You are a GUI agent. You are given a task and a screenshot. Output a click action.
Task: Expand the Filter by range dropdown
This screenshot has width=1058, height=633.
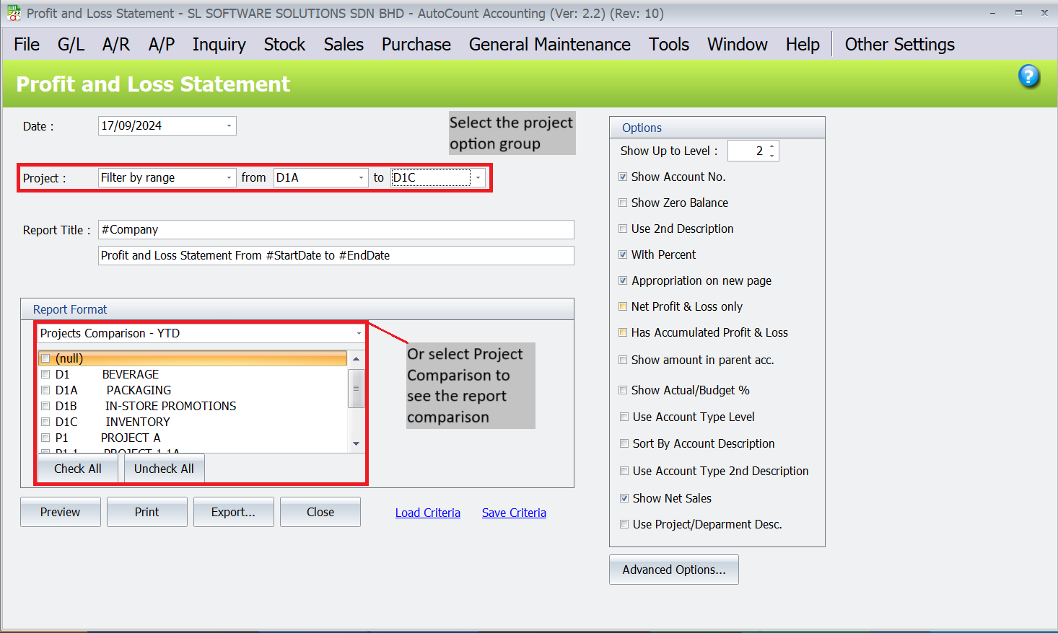(229, 178)
